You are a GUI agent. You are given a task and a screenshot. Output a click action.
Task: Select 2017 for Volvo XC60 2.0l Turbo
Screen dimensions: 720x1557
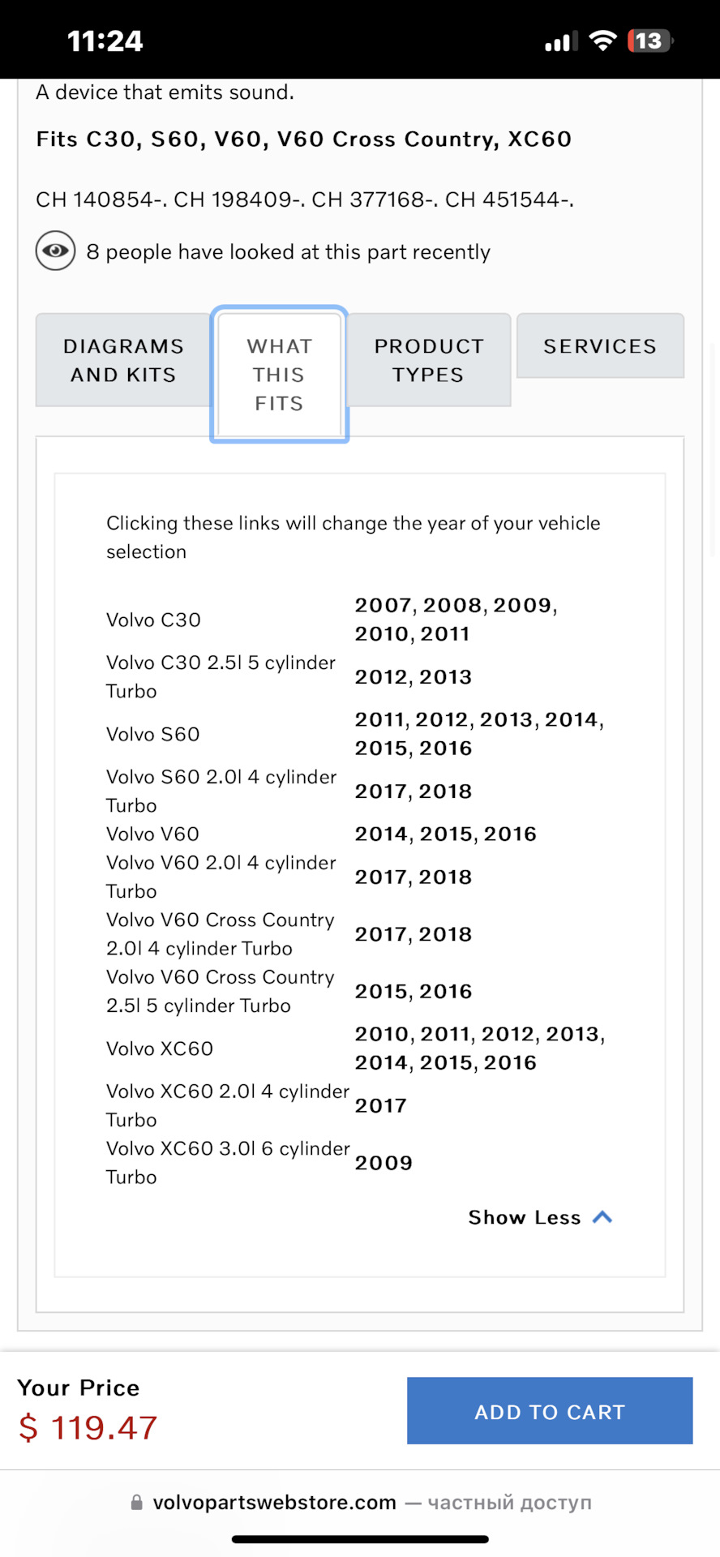[381, 1106]
